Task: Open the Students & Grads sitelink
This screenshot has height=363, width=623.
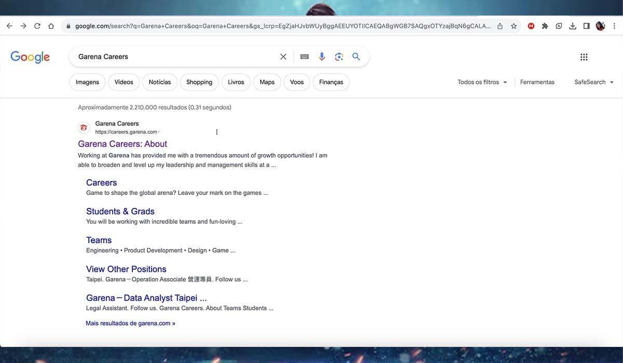Action: tap(120, 211)
